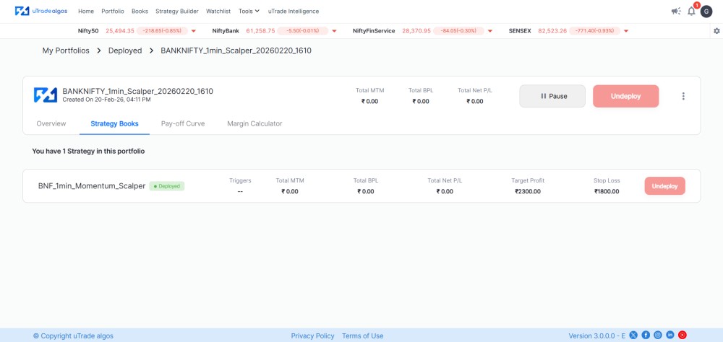Expand the SENSEX ticker dropdown arrow
Viewport: 723px width, 342px height.
tap(625, 31)
